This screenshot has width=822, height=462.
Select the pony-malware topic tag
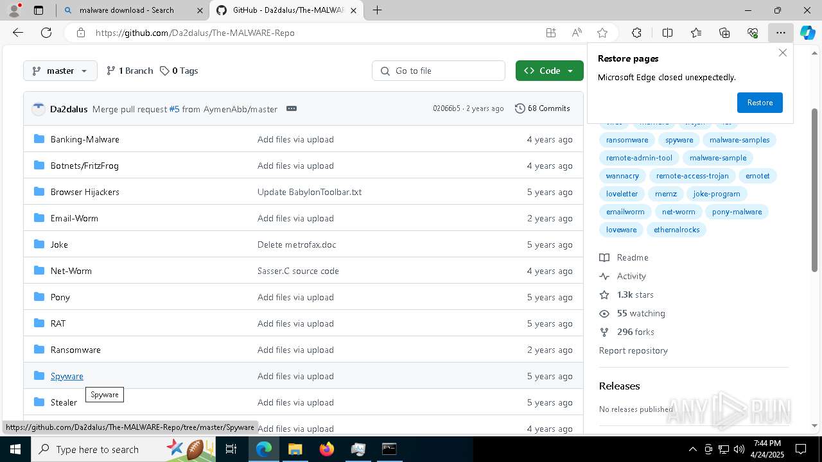(737, 212)
